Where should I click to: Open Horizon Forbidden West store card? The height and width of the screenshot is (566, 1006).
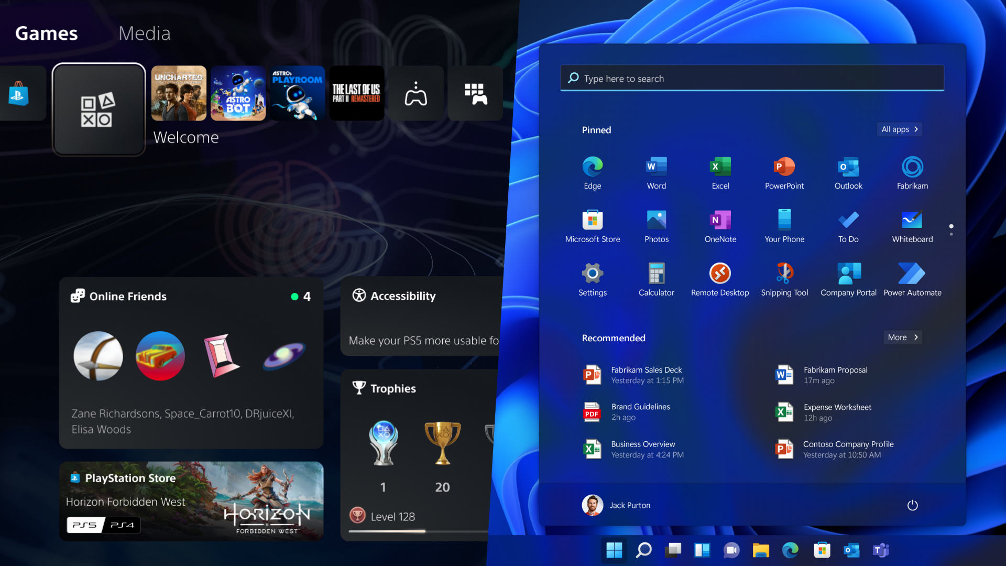click(191, 501)
